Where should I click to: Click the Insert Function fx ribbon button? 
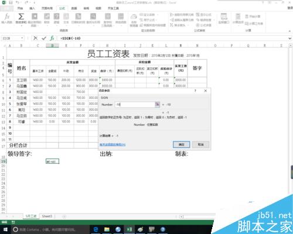pos(7,18)
